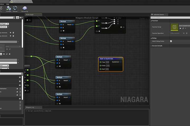
Task: Click the Pitch input pin
Action: pyautogui.click(x=101, y=66)
